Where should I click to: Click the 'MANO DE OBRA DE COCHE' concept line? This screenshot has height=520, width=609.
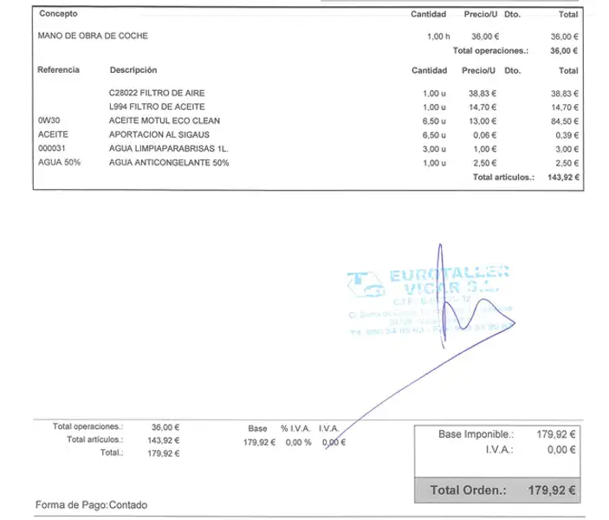tap(93, 36)
